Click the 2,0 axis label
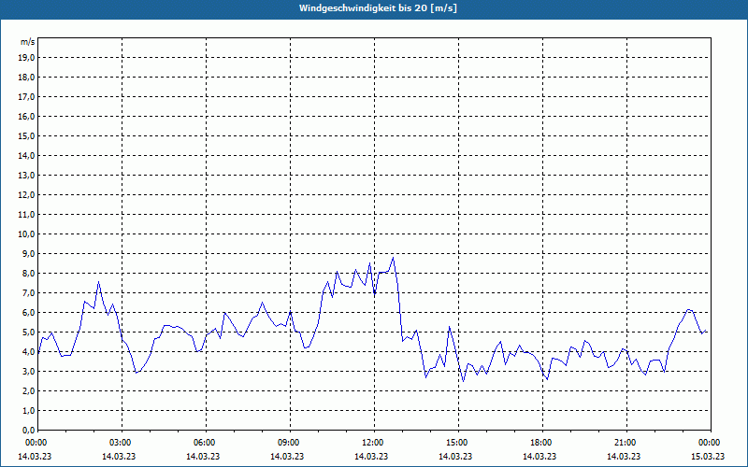The width and height of the screenshot is (748, 467). tap(29, 390)
